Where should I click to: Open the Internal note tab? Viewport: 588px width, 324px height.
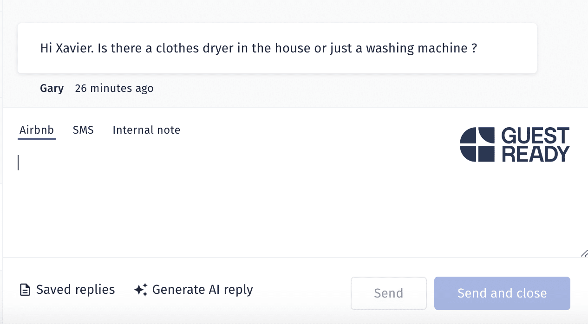click(146, 130)
